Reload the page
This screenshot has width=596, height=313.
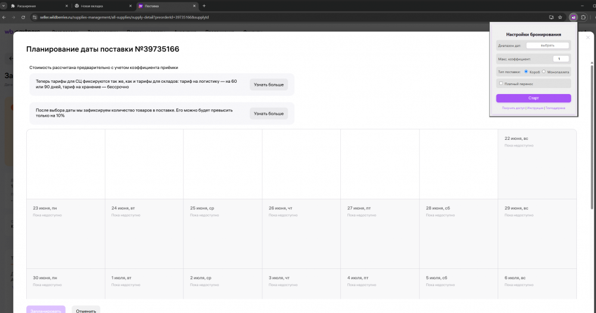tap(22, 17)
